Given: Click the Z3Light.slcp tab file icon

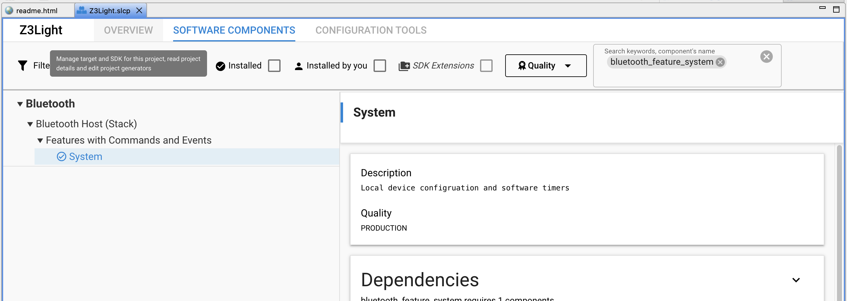Looking at the screenshot, I should 82,11.
